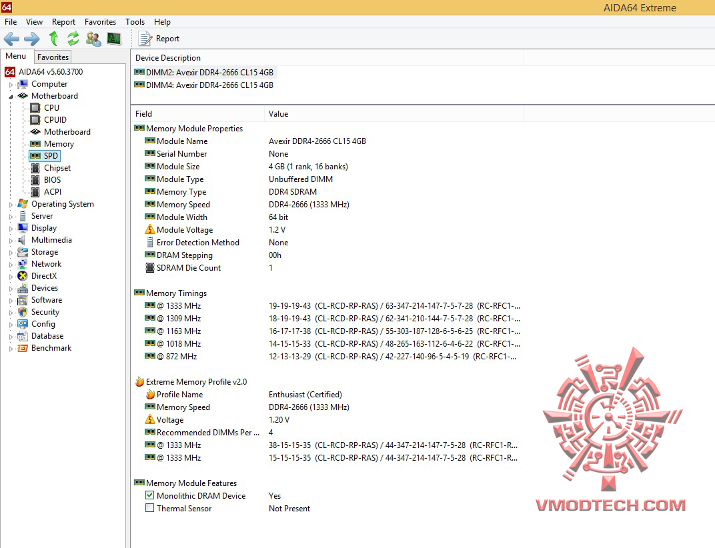Expand the DirectX tree node

pos(11,276)
